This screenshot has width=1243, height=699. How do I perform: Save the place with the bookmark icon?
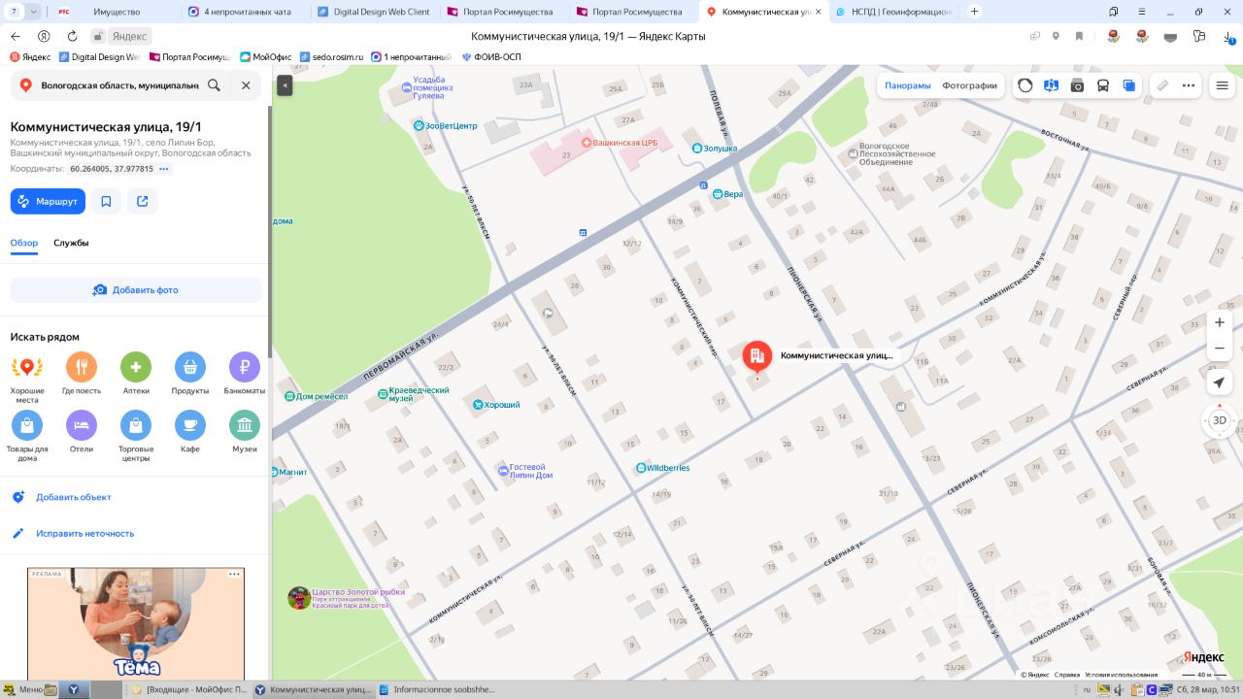106,201
